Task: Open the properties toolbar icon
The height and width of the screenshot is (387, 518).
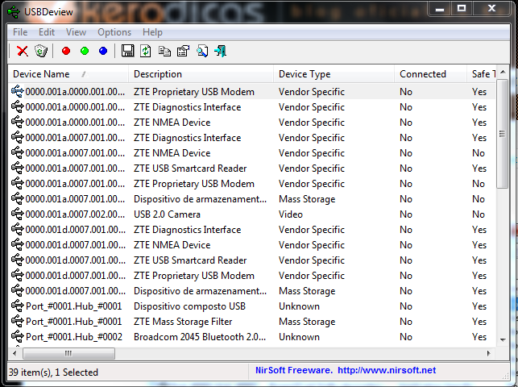Action: click(x=183, y=52)
